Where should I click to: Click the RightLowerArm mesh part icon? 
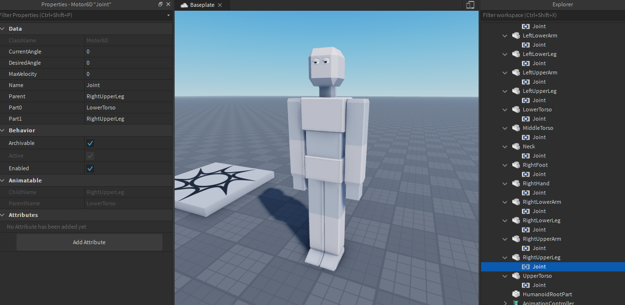point(516,202)
